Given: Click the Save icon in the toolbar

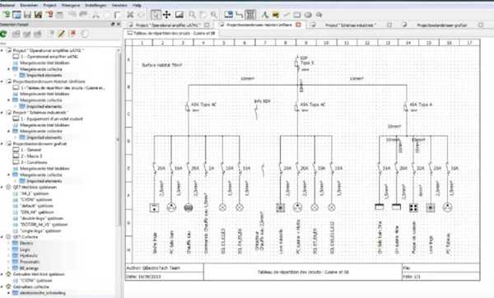Looking at the screenshot, I should (27, 15).
